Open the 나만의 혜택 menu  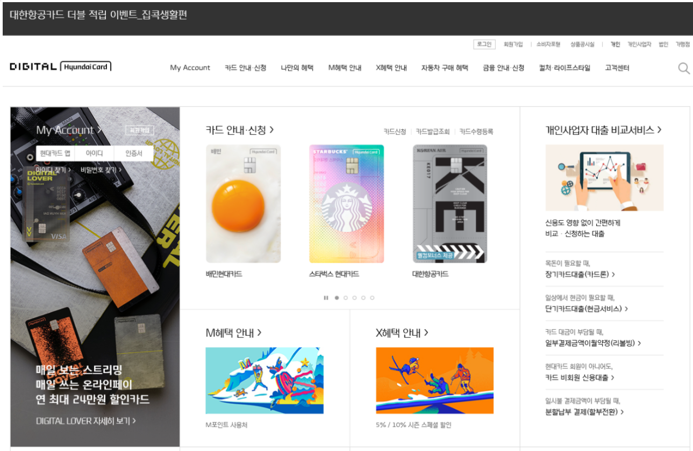point(297,68)
